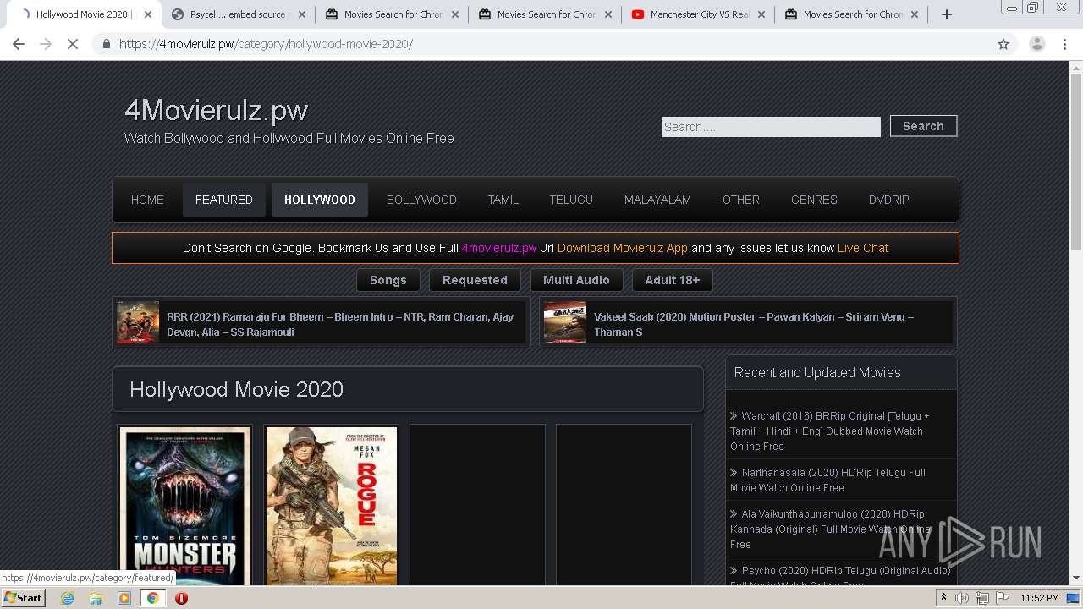Open the 4Movierulz.pw site title
This screenshot has width=1083, height=609.
click(x=216, y=110)
